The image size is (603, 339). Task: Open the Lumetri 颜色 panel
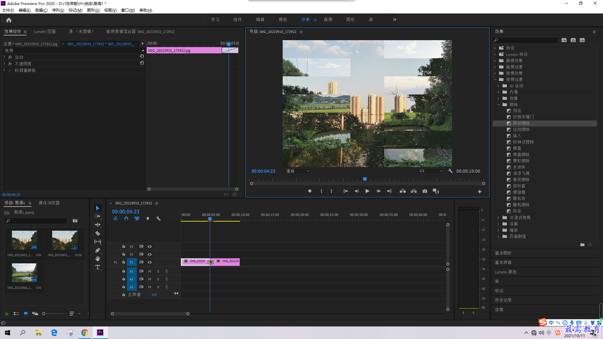(506, 272)
